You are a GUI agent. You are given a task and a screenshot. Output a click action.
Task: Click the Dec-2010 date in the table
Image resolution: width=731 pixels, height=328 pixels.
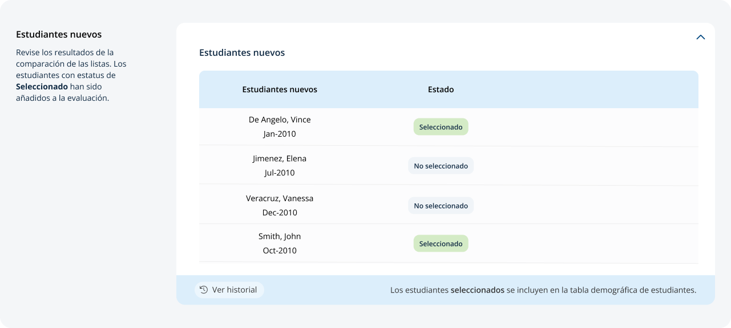[280, 213]
